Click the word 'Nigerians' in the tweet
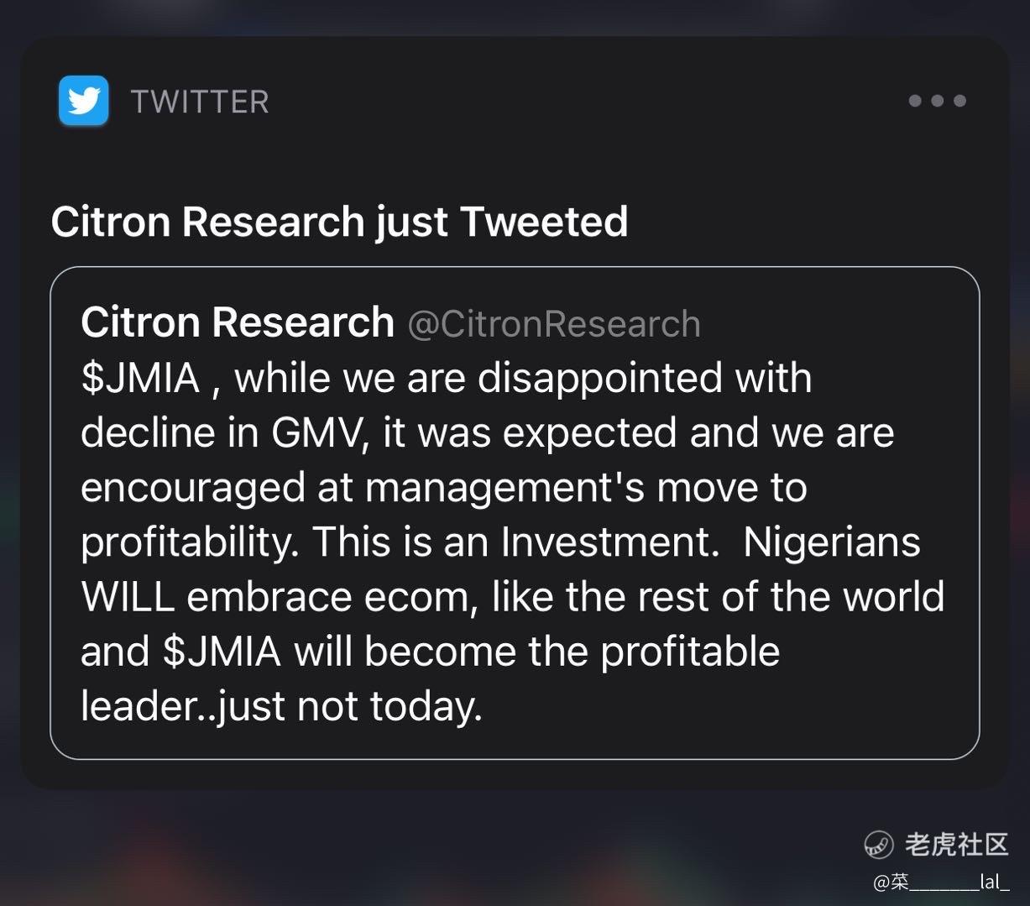 831,542
